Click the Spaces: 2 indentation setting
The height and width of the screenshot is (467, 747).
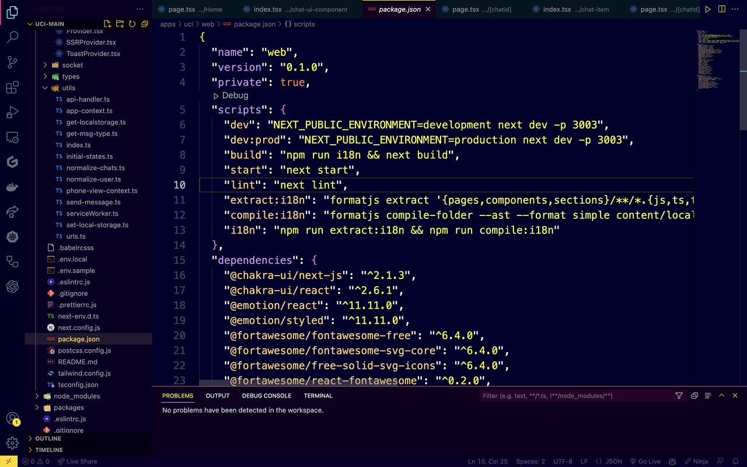click(x=530, y=461)
